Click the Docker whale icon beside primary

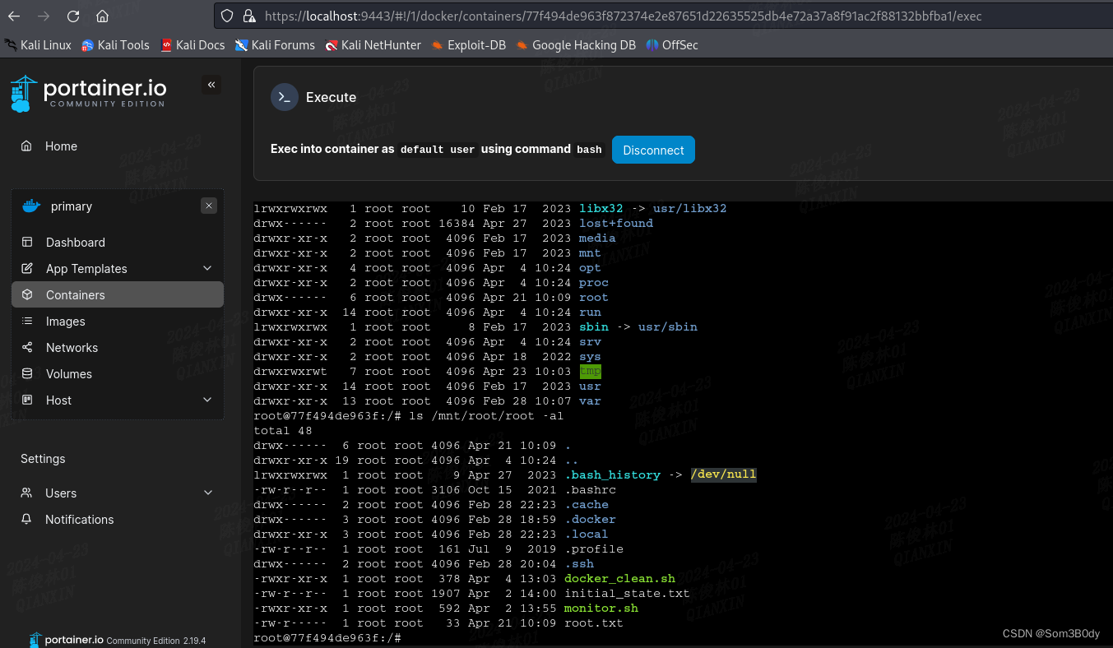tap(31, 206)
